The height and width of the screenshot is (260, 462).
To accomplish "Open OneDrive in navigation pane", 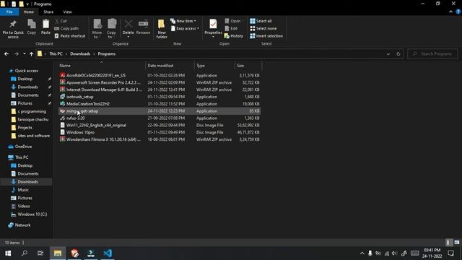I will point(20,147).
